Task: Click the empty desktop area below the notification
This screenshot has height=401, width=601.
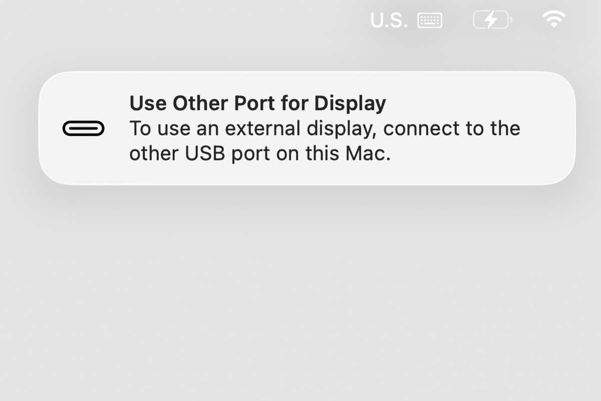Action: (300, 291)
